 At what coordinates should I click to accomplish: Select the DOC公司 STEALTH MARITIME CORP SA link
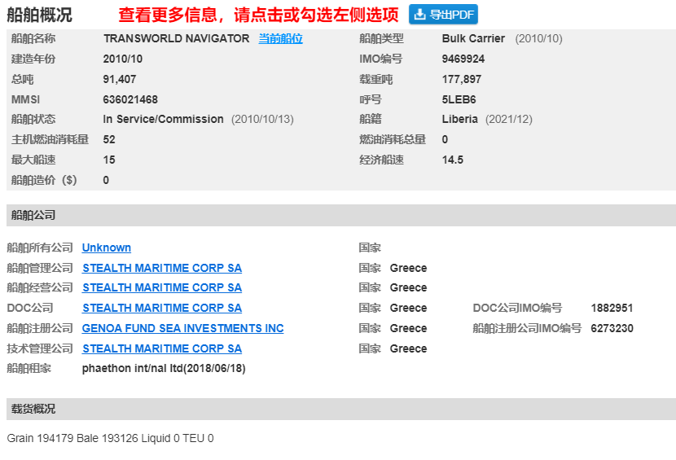(x=161, y=308)
